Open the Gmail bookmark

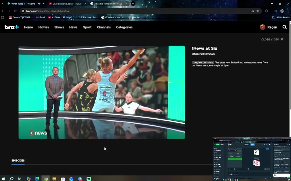tap(40, 17)
